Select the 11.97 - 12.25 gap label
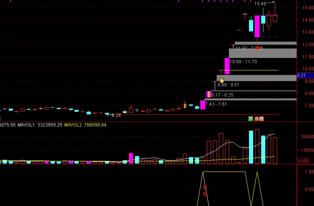Viewport: 314px width, 206px height. (x=249, y=48)
